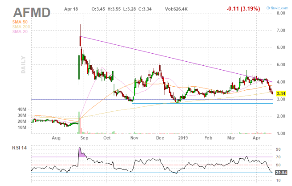Click the RSI 50 level label
292x186 pixels.
click(278, 165)
